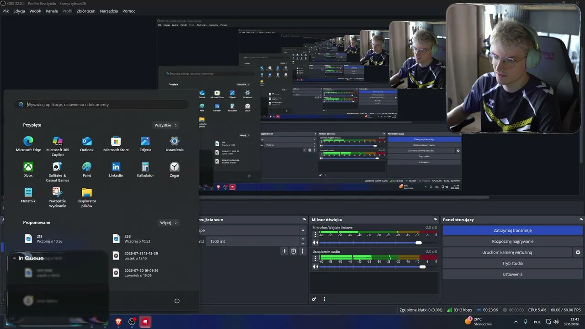Open transition properties three-dot menu
Screen dimensions: 585x329
[302, 251]
